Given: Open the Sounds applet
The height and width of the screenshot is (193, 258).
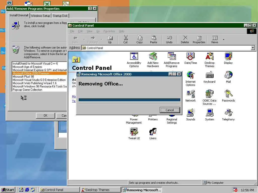Looking at the screenshot, I should pyautogui.click(x=190, y=115).
